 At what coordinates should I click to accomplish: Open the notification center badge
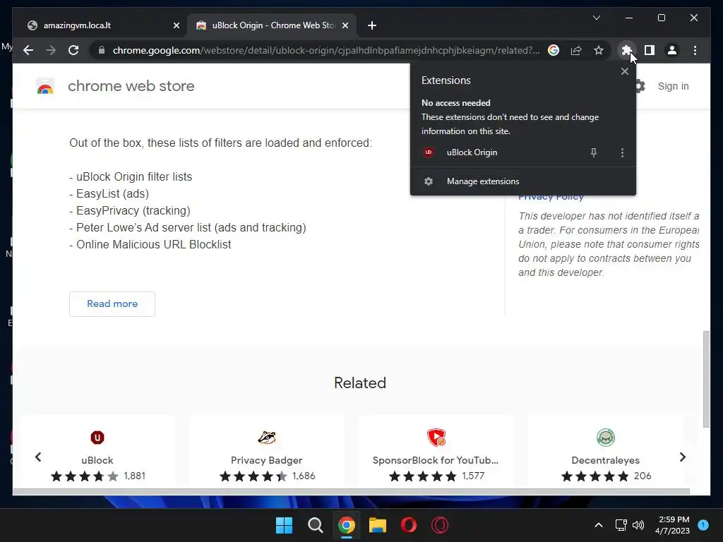pos(703,525)
